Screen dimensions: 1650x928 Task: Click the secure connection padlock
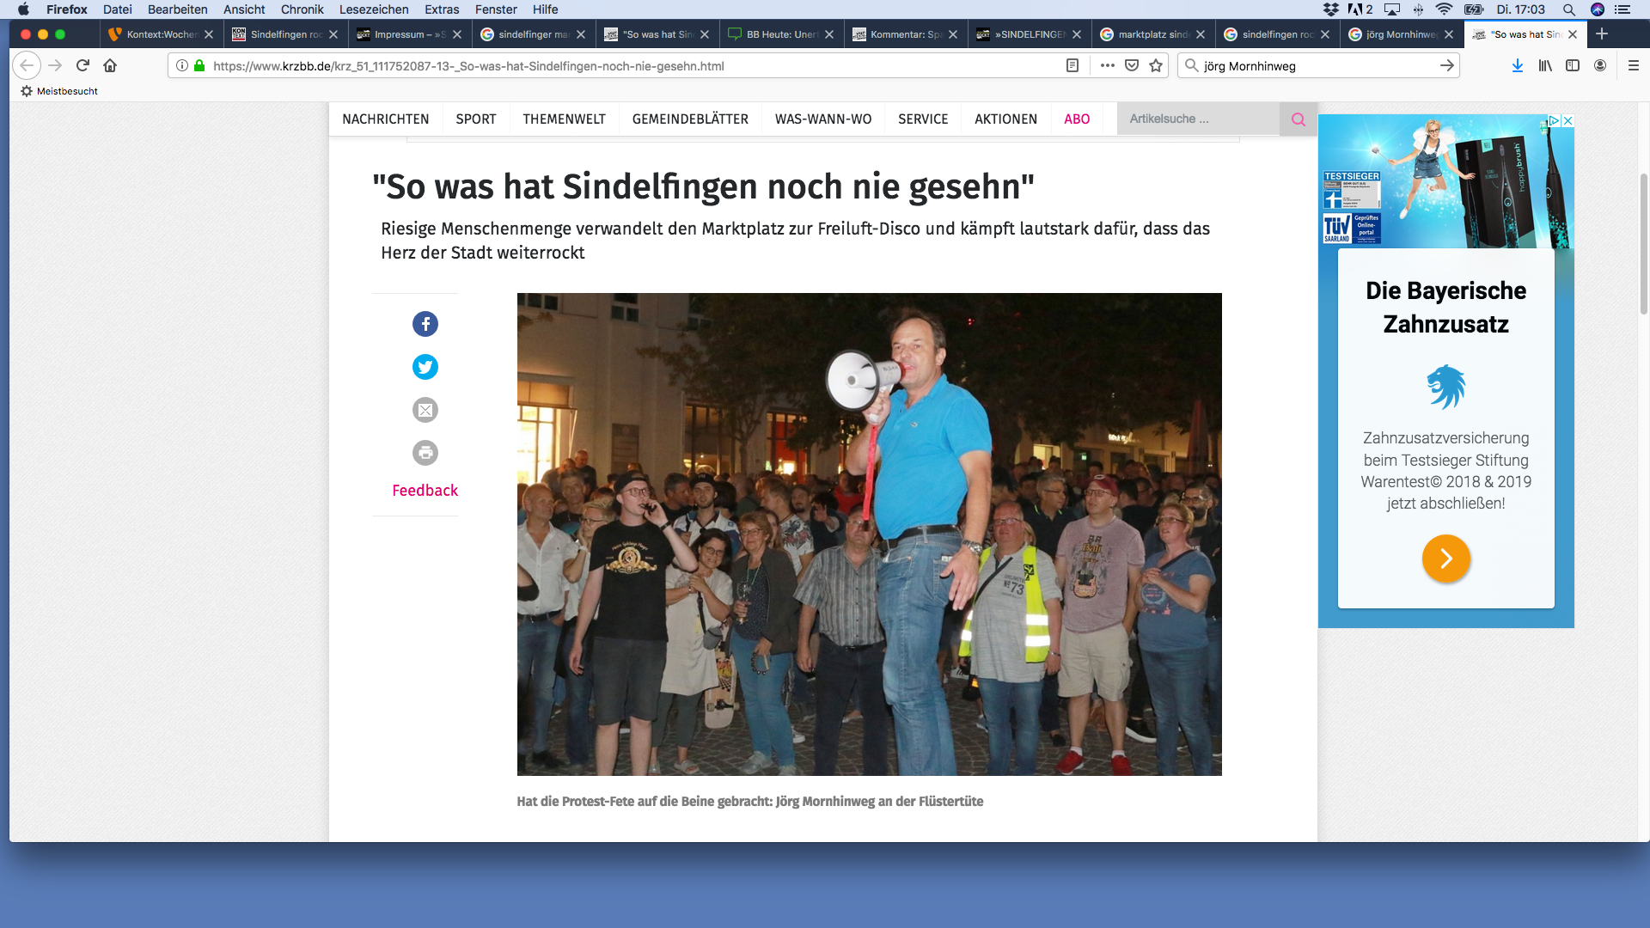pos(199,65)
